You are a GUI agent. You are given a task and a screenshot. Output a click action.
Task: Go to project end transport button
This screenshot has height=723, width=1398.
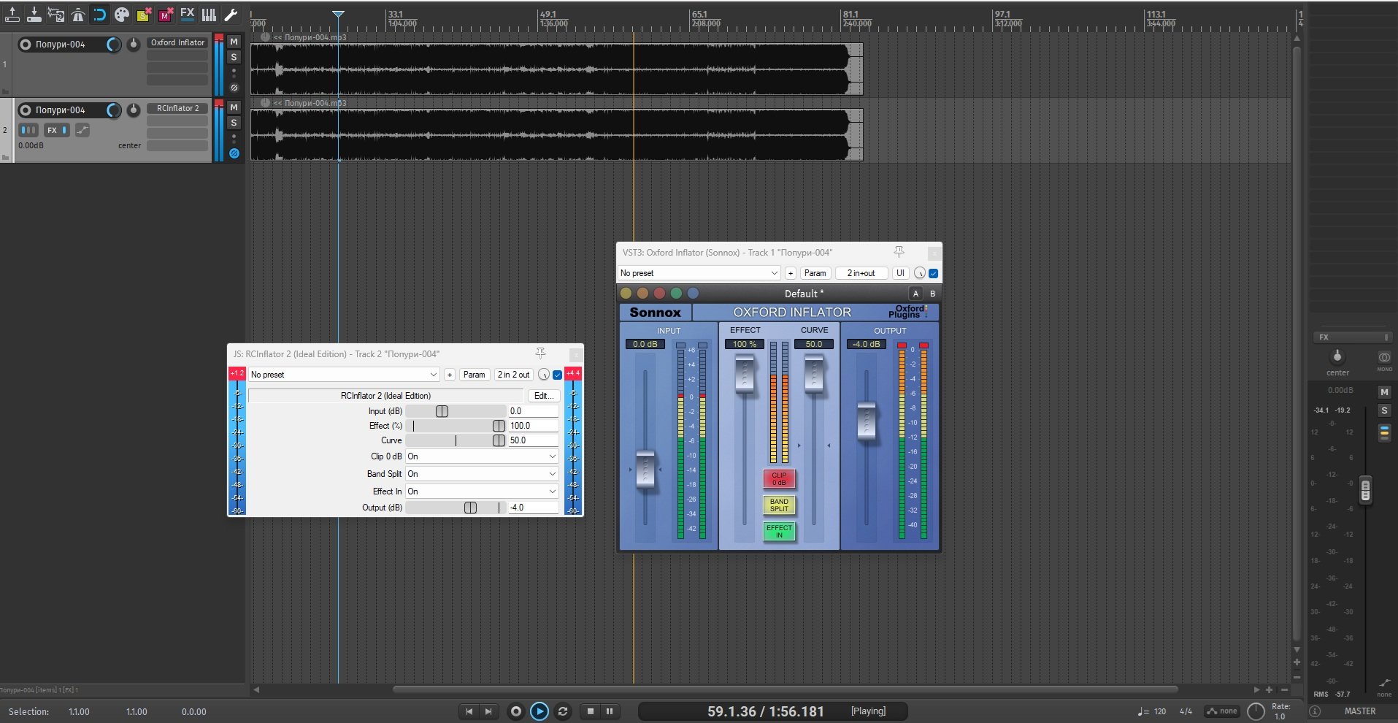coord(488,711)
